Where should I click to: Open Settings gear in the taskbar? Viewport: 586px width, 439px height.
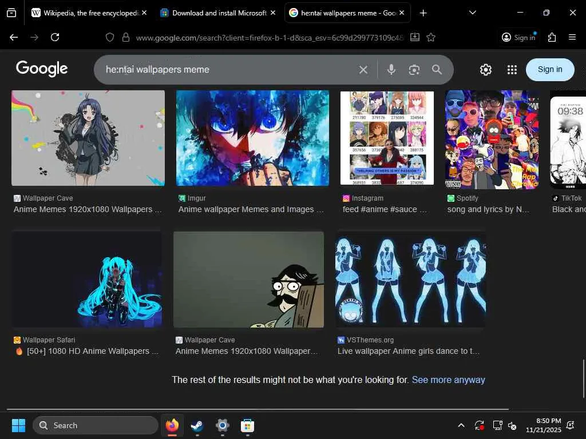(223, 425)
